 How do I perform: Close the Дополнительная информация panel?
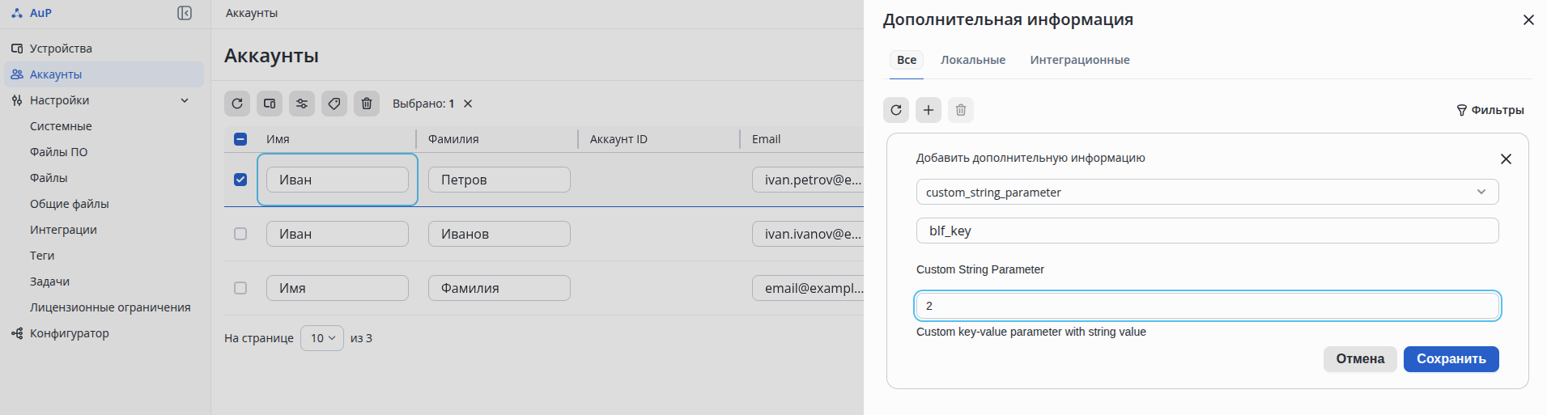point(1528,19)
